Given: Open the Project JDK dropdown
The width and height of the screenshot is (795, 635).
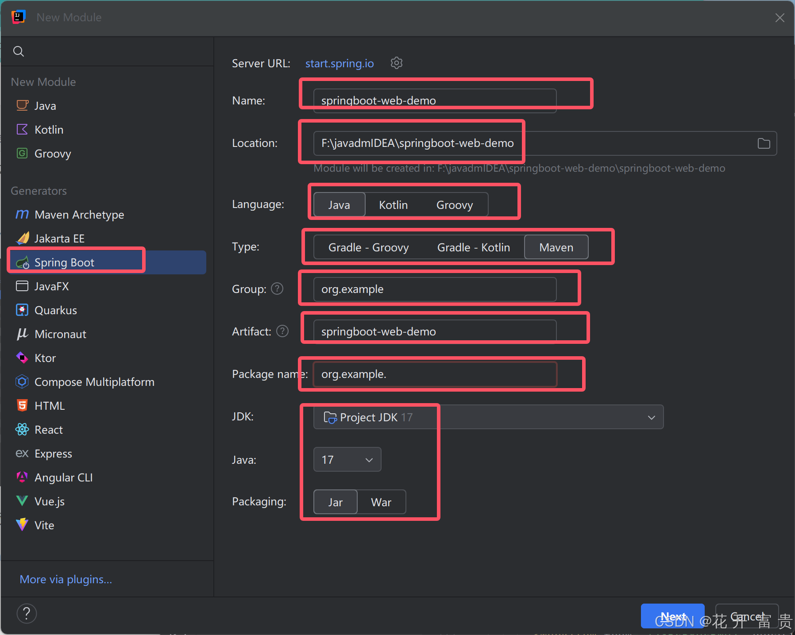Looking at the screenshot, I should coord(488,417).
